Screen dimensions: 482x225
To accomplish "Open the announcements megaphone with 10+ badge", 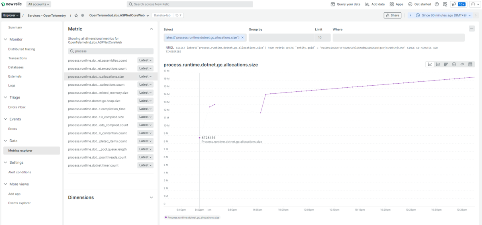I will pos(458,4).
